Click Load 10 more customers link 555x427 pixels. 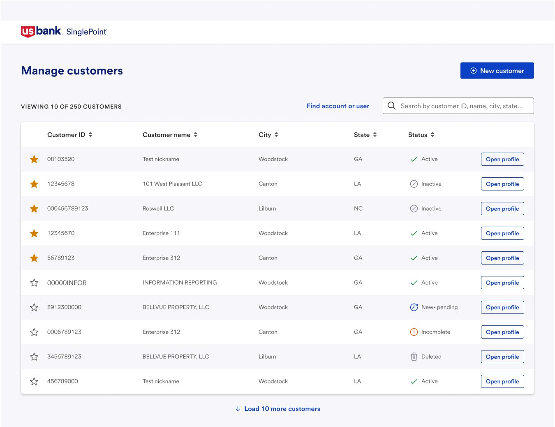click(277, 408)
